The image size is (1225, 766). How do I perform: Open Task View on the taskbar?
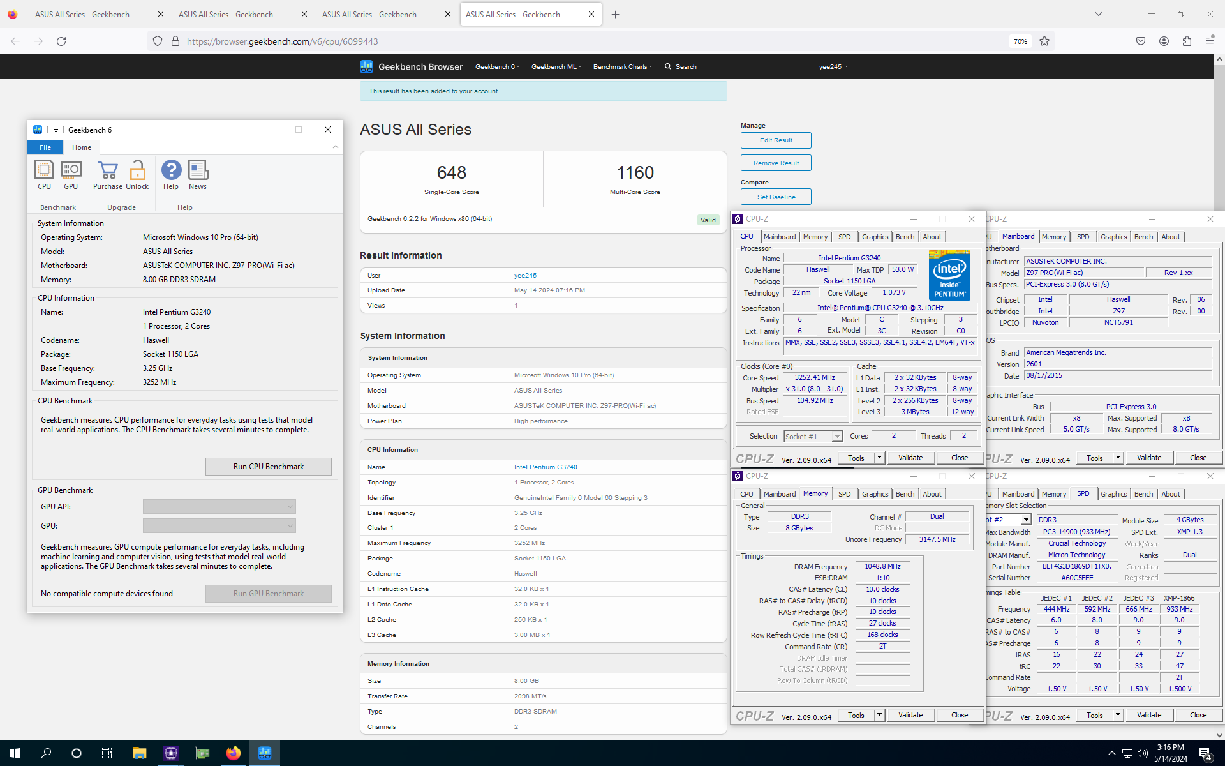[107, 753]
